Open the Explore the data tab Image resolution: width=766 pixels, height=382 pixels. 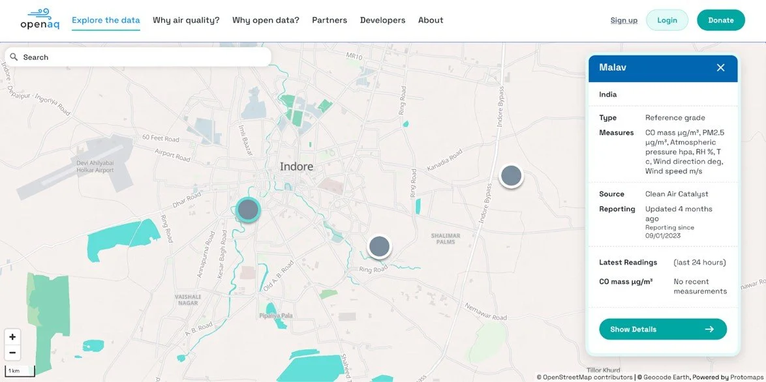point(106,20)
